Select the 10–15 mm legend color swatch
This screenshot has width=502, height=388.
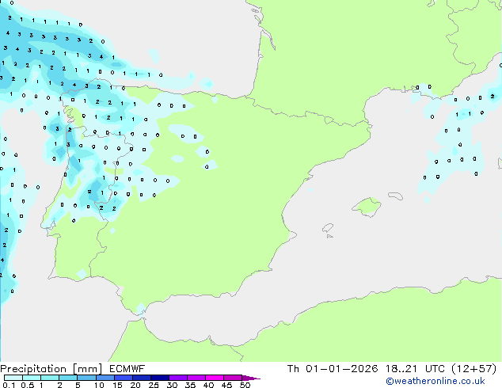click(x=105, y=378)
